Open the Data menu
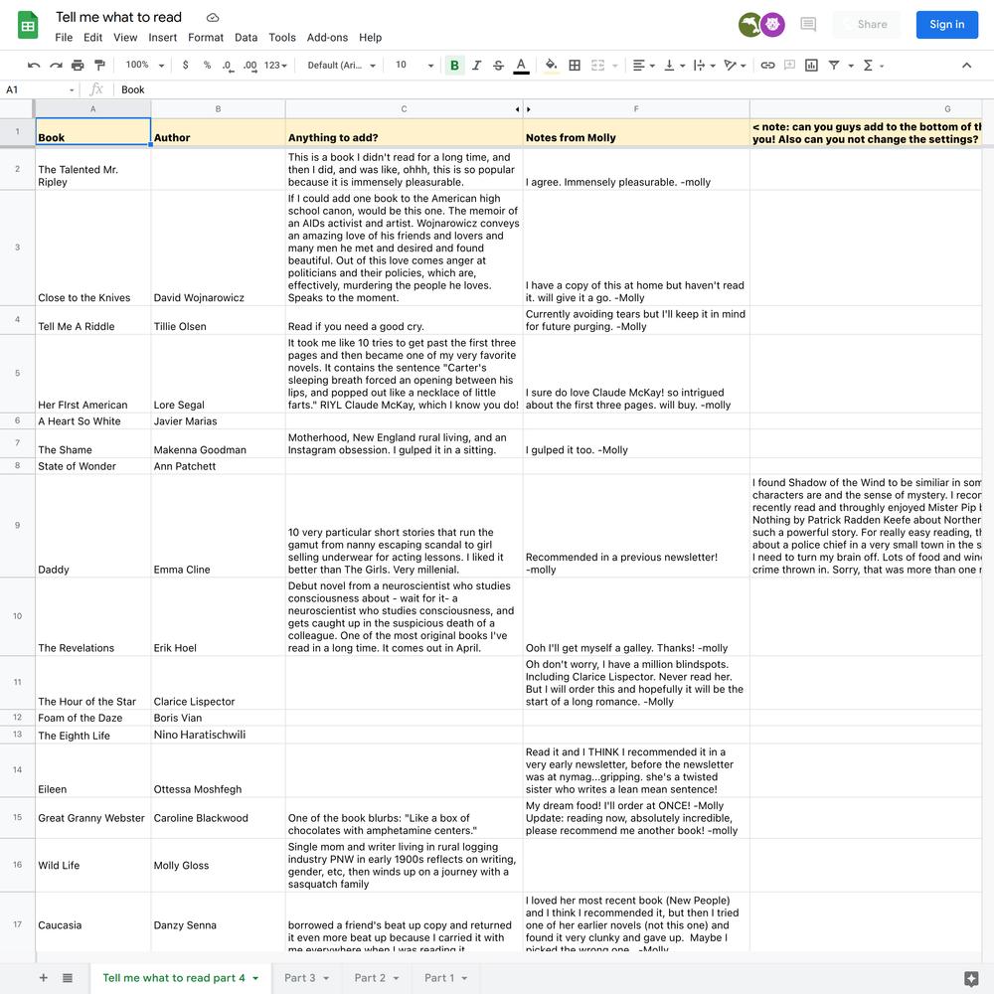Viewport: 994px width, 994px height. tap(246, 38)
